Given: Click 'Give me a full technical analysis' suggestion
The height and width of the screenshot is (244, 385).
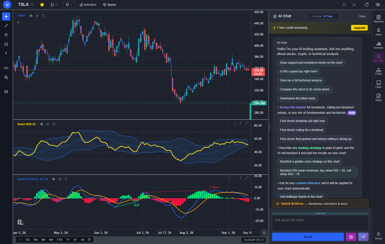Looking at the screenshot, I should (301, 80).
